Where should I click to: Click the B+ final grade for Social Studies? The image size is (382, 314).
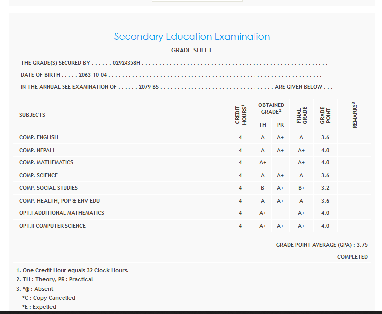[x=301, y=188]
